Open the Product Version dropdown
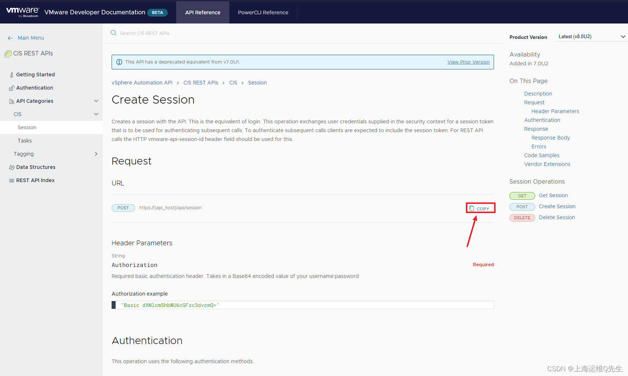The height and width of the screenshot is (376, 628). tap(592, 37)
